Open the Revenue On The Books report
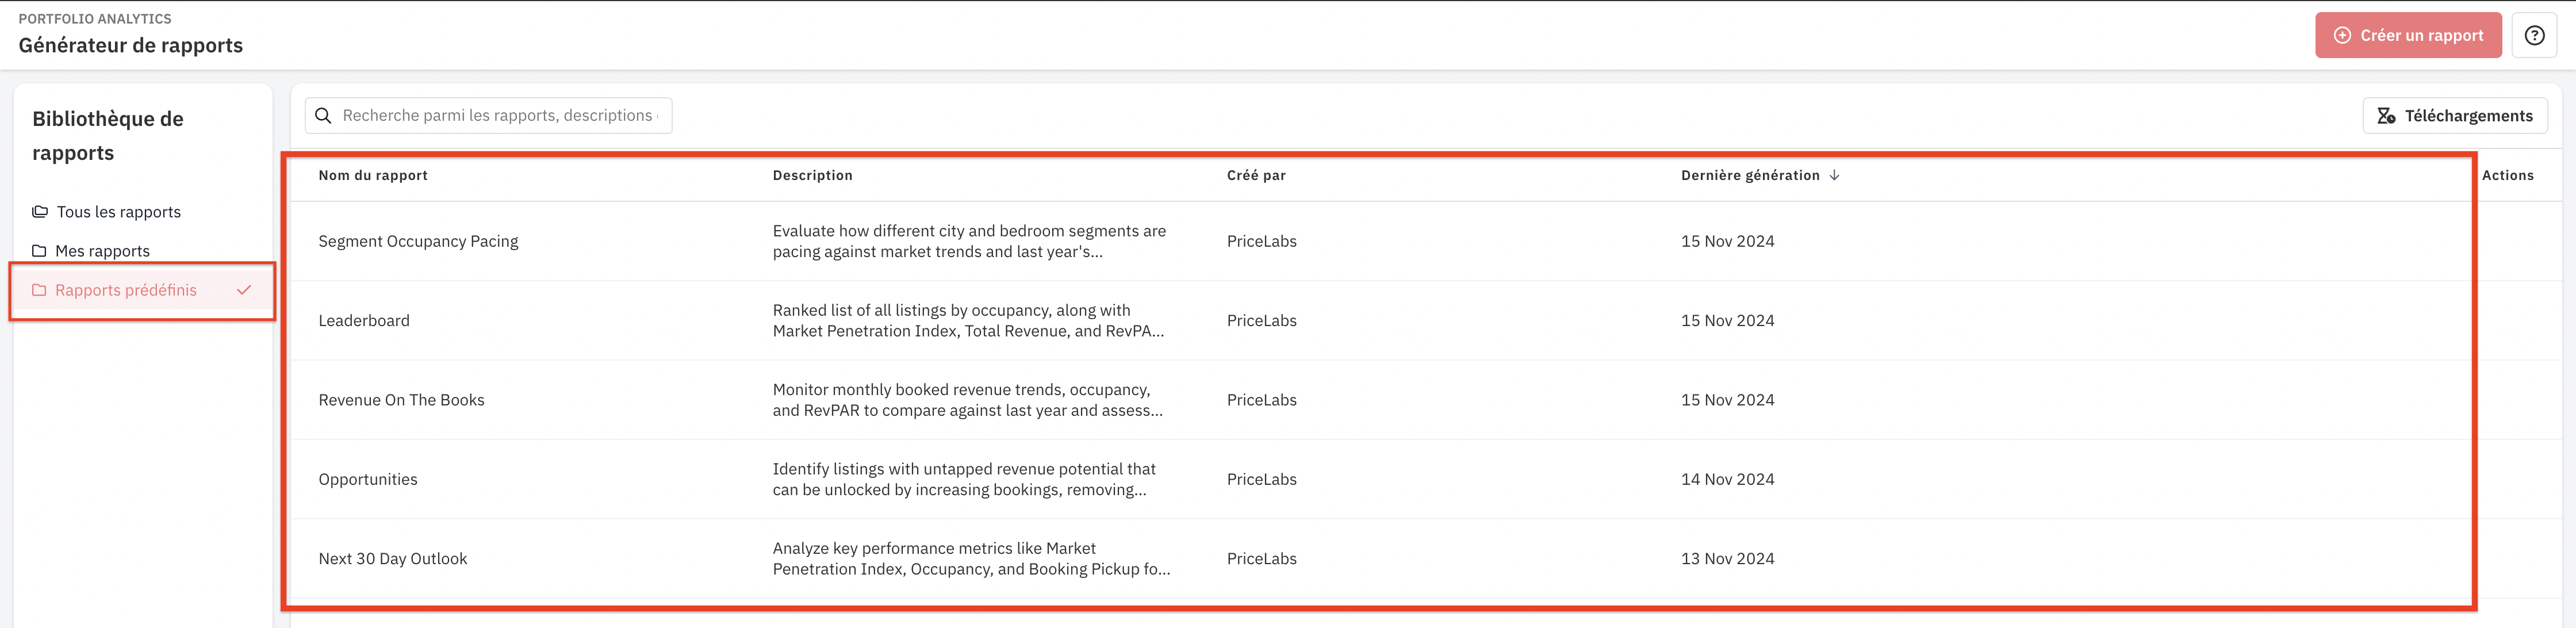Screen dimensions: 2576x628 [401, 400]
